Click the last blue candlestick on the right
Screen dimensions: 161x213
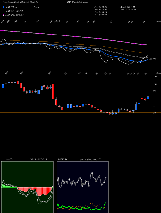[x=148, y=98]
